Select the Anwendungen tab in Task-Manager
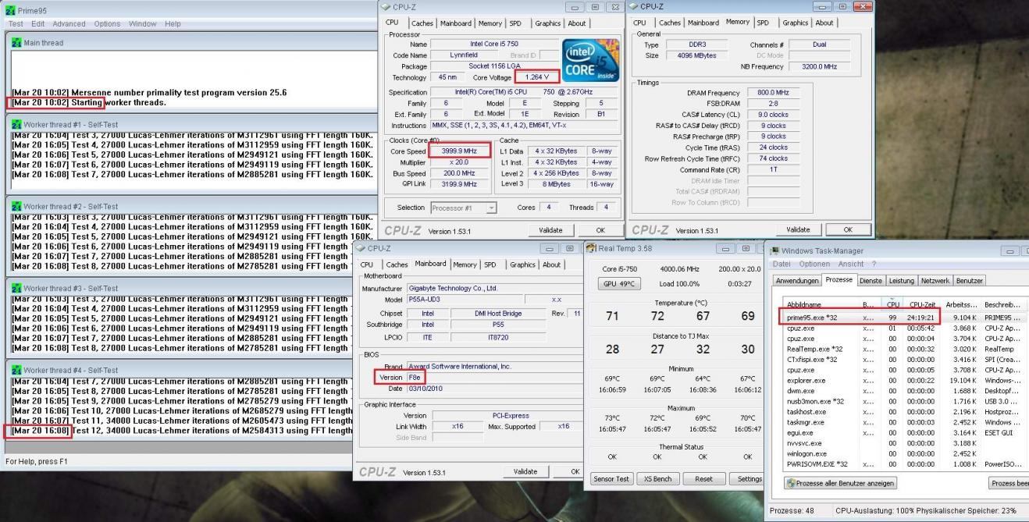The height and width of the screenshot is (522, 1029). pyautogui.click(x=796, y=280)
